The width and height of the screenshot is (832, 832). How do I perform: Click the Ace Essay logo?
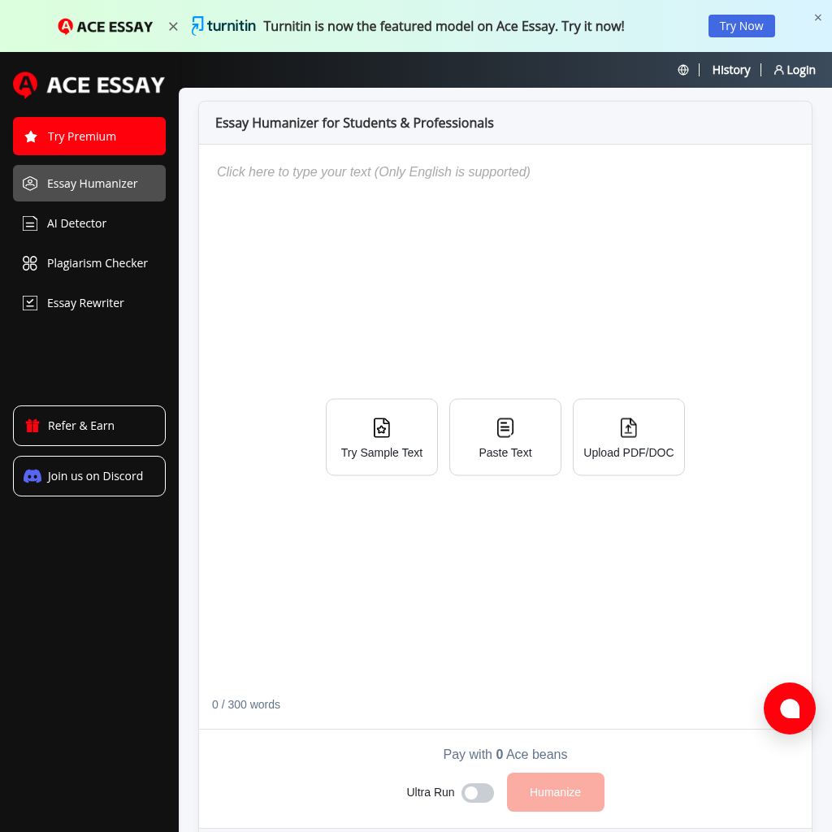coord(88,84)
